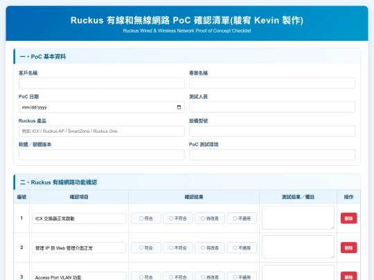The width and height of the screenshot is (374, 280).
Task: Select 不符合 for ICX 交換器正常啟動 row
Action: pyautogui.click(x=178, y=218)
